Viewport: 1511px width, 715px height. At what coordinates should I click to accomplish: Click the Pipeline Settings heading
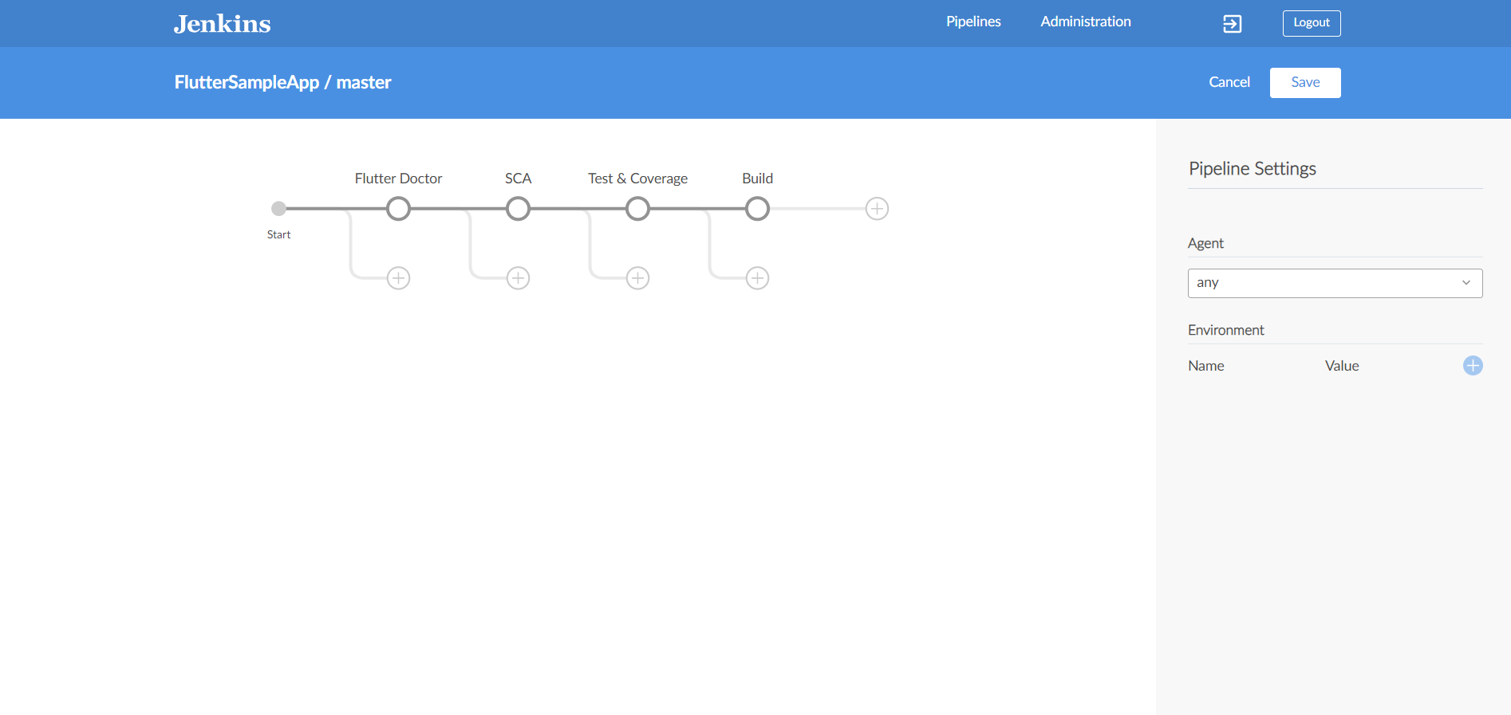tap(1253, 169)
